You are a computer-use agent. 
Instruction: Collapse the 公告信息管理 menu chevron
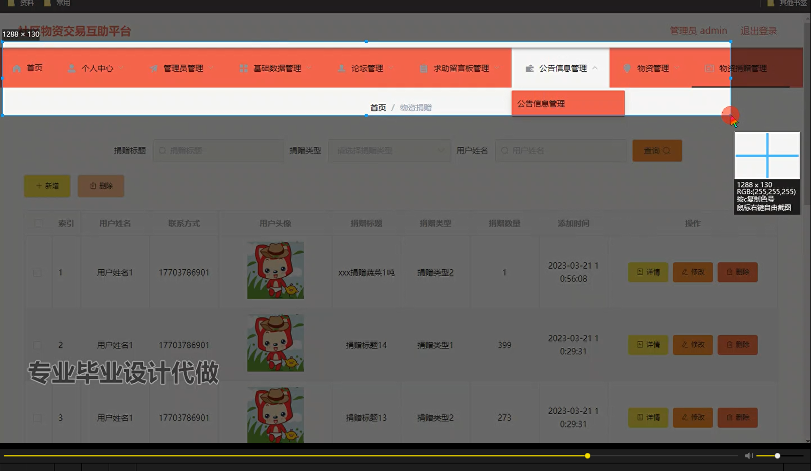595,68
